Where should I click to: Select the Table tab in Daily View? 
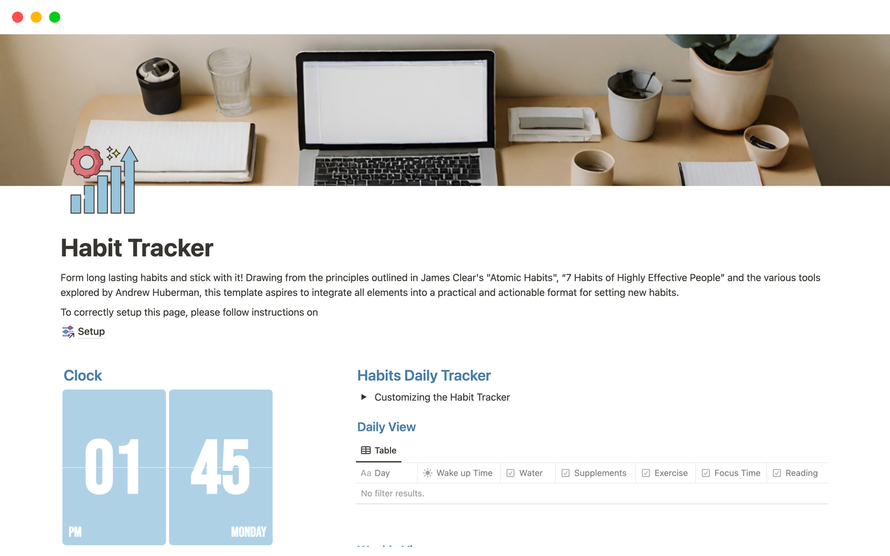pos(379,450)
